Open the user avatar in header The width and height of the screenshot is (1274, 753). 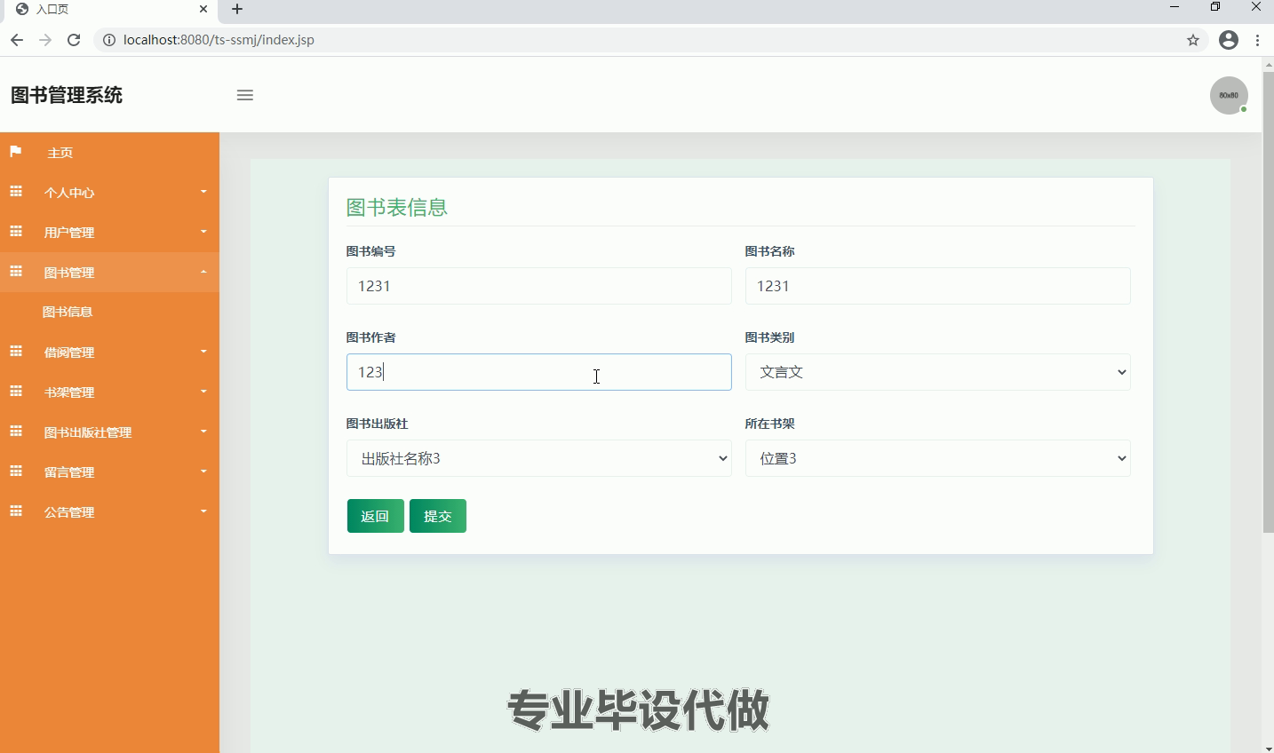coord(1229,95)
